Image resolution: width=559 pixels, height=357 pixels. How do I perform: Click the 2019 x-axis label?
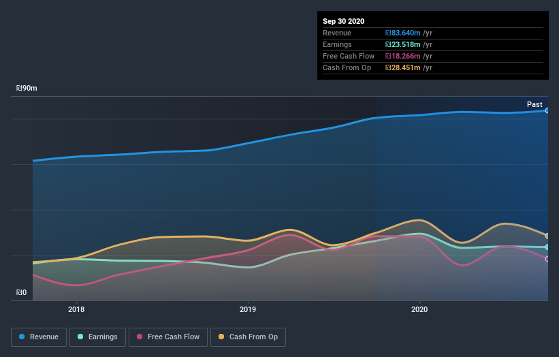[x=248, y=309]
